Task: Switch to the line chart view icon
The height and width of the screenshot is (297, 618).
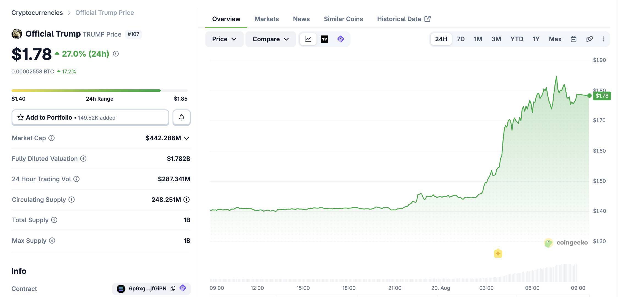Action: tap(308, 39)
